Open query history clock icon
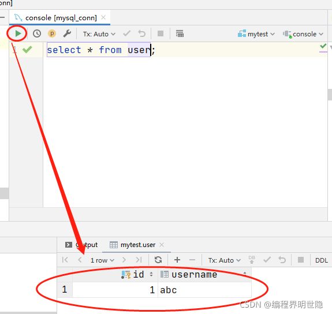Screen dimensions: 332x314 click(x=37, y=33)
